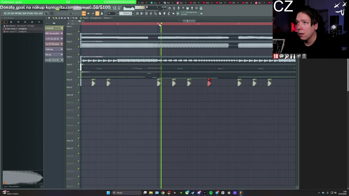Mute Track 16 via green dot
This screenshot has height=196, width=349.
pos(79,146)
